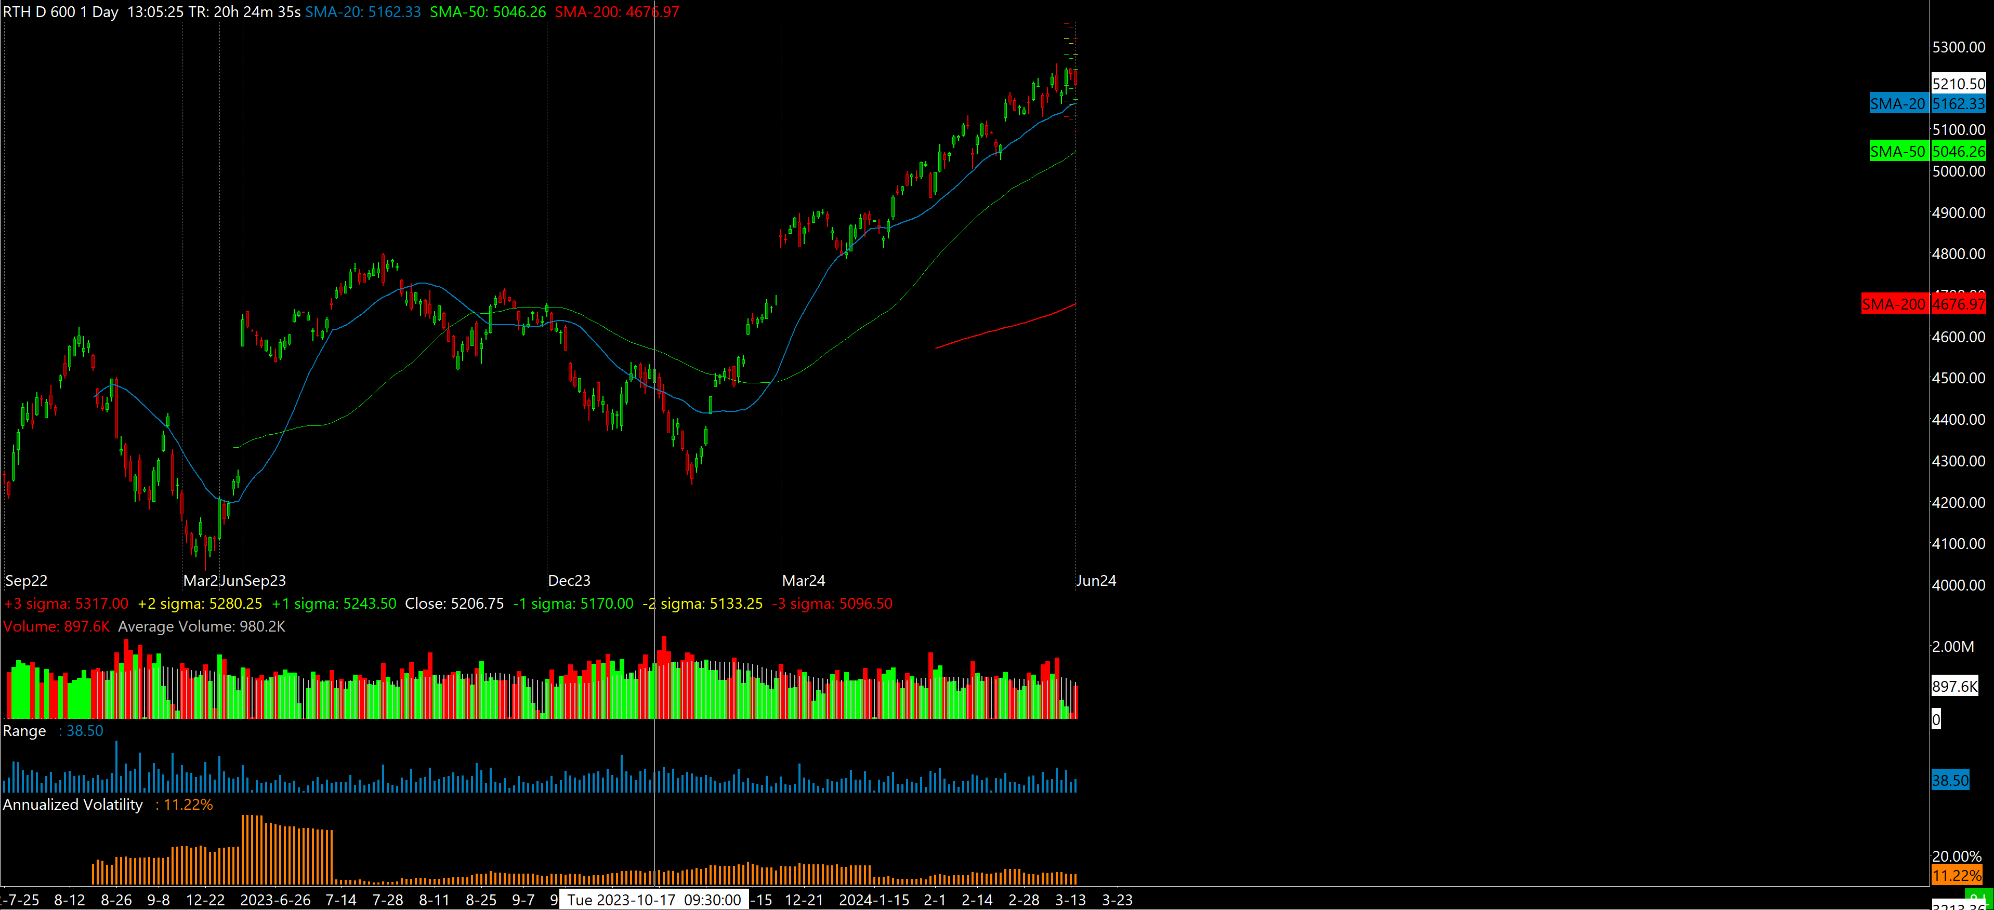
Task: Click the red SMA-200 axis tag
Action: point(1893,304)
